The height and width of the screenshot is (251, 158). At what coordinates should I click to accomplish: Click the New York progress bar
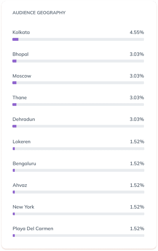[x=79, y=214]
